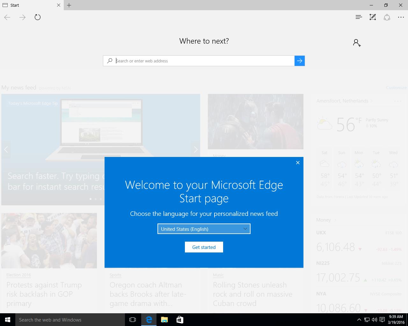The image size is (408, 326).
Task: Open network status tray icon
Action: (367, 320)
